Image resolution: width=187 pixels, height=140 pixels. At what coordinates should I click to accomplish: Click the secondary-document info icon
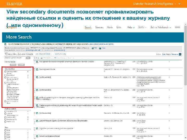pos(5,44)
